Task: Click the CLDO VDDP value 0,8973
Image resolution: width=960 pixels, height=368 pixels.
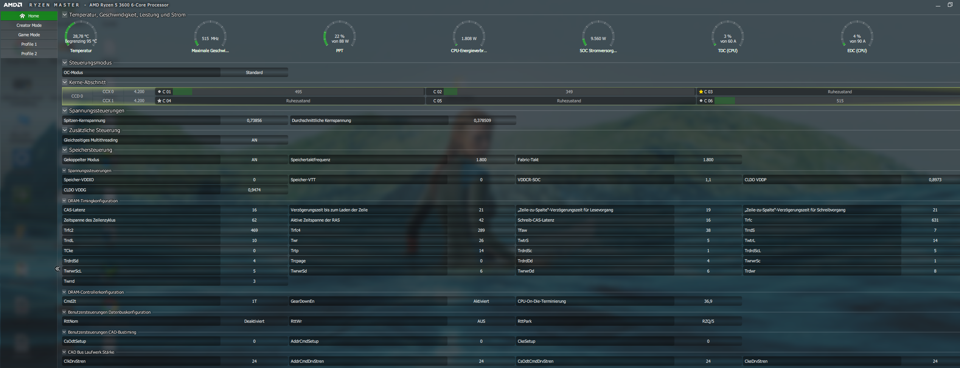Action: [x=930, y=180]
